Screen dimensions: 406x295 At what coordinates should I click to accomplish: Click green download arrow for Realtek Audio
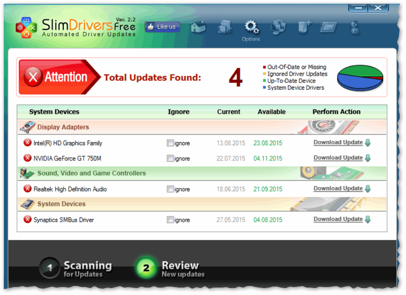click(x=368, y=189)
